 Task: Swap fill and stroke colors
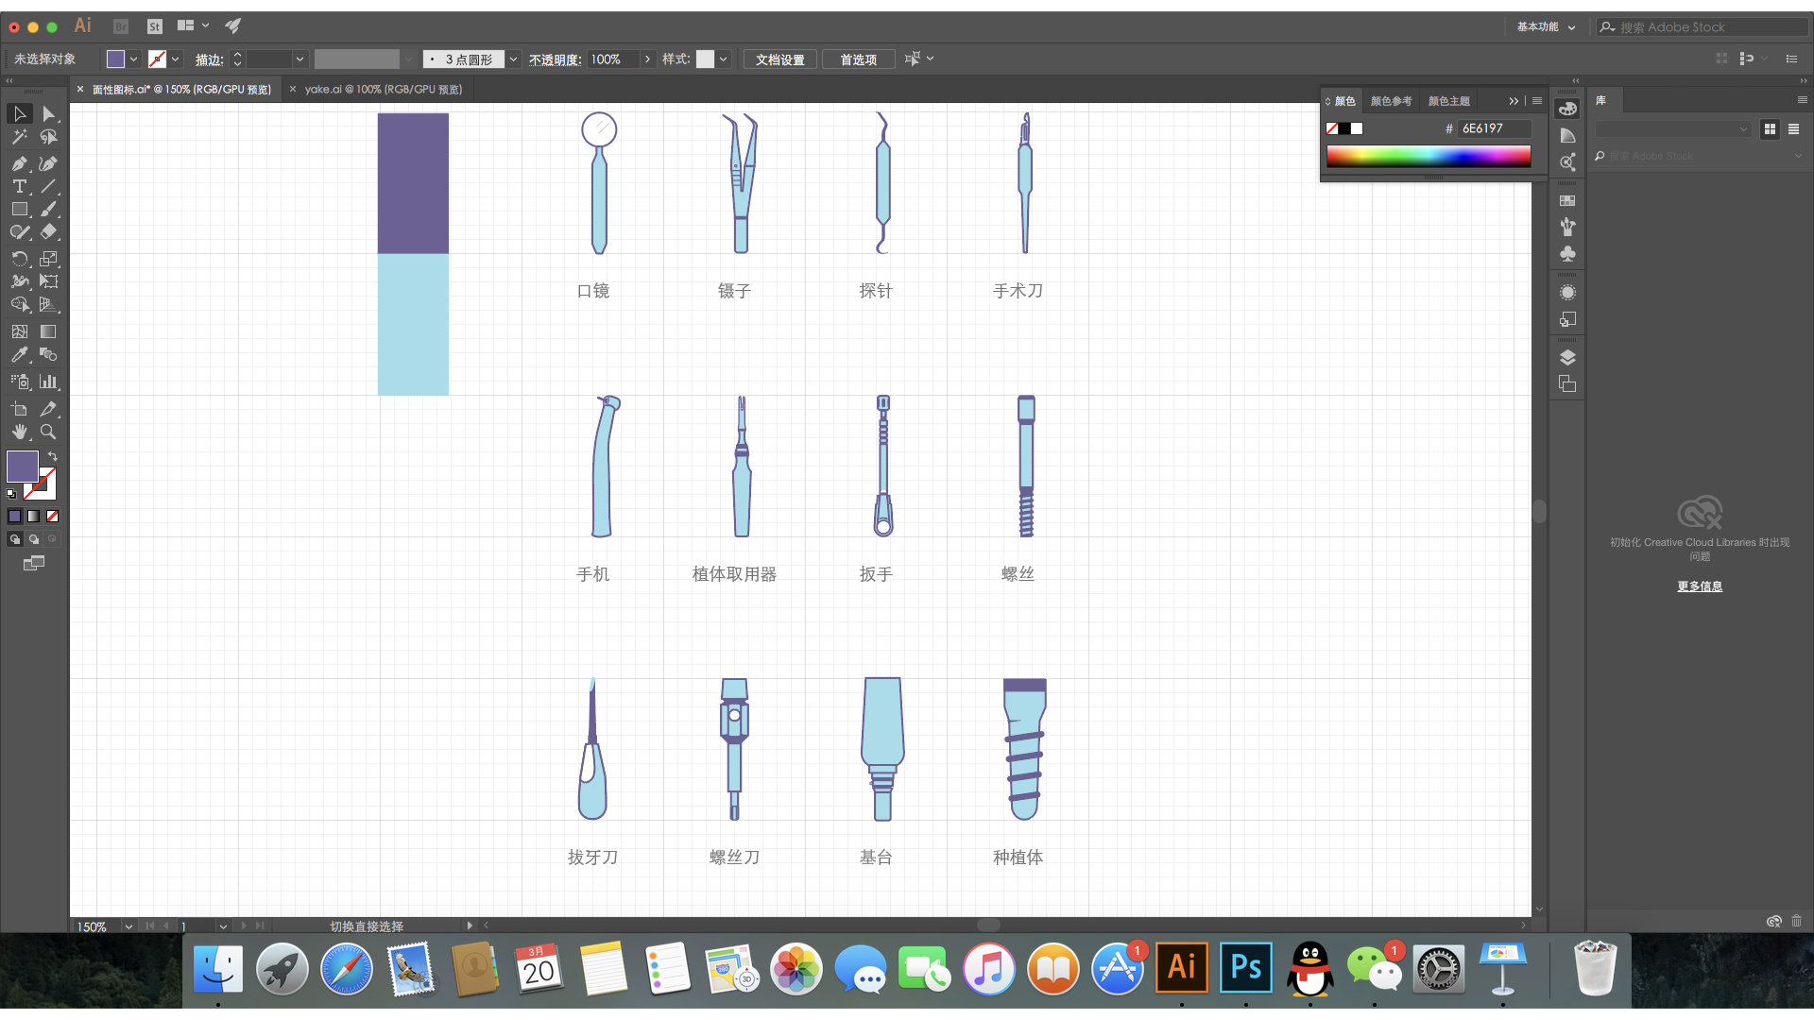53,456
